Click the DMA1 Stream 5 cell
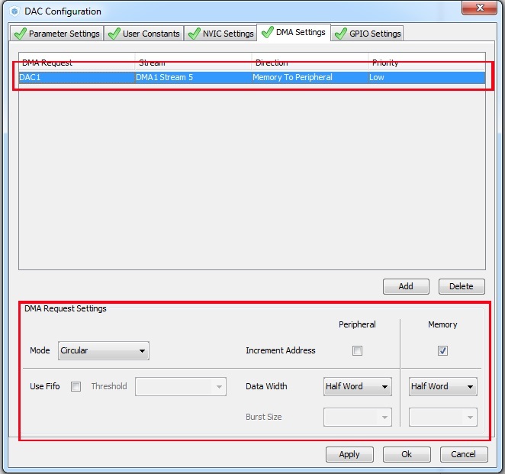This screenshot has height=474, width=505. click(193, 77)
